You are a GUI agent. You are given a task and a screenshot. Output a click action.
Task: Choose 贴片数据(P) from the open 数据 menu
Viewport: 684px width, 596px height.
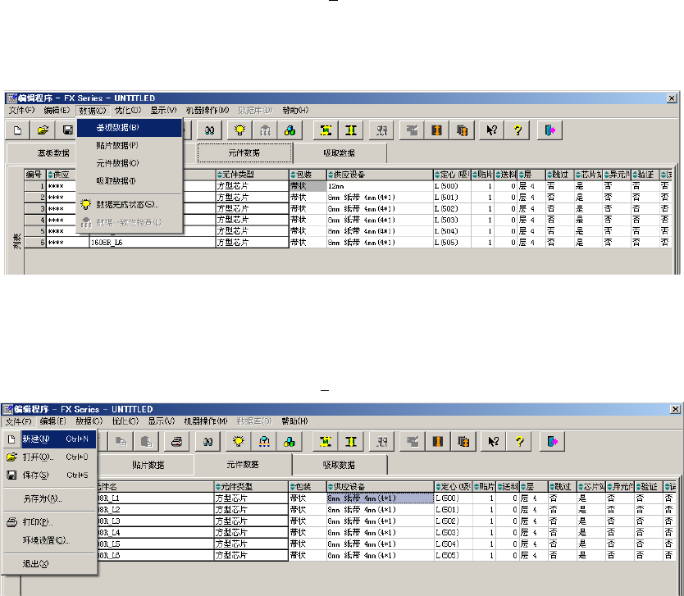click(130, 145)
